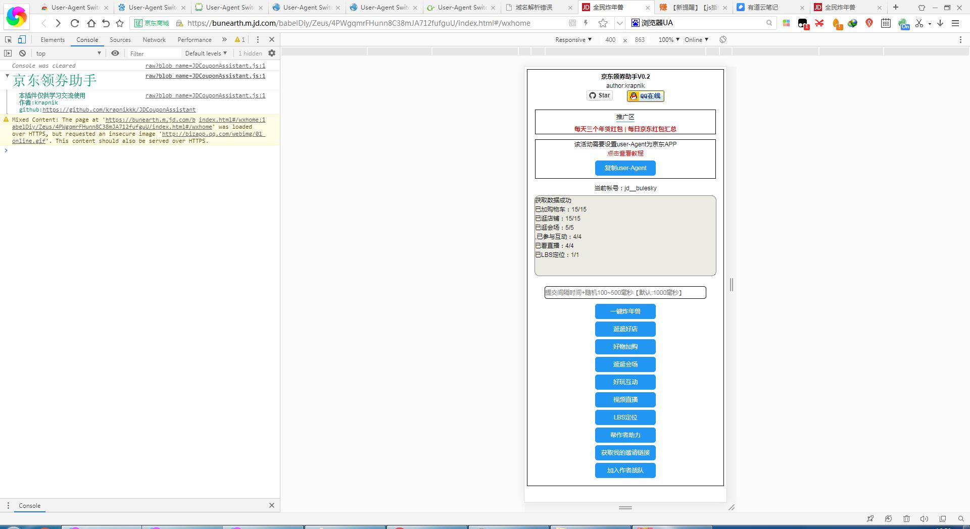Screen dimensions: 970x529
Task: Click the lightning speed mode icon
Action: pos(586,23)
